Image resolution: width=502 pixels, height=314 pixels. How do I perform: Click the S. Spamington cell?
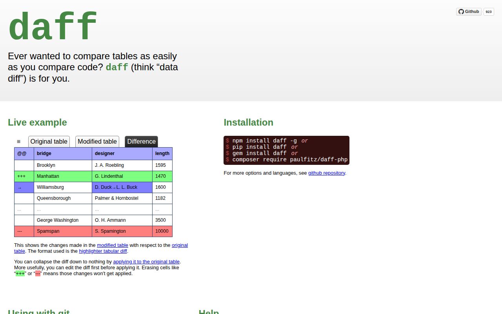[x=122, y=232]
